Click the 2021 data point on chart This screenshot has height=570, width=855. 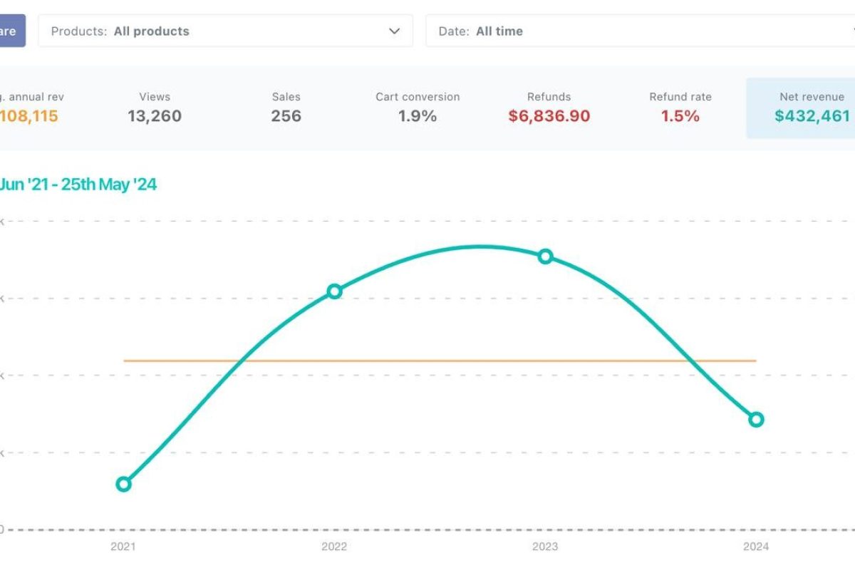click(123, 484)
